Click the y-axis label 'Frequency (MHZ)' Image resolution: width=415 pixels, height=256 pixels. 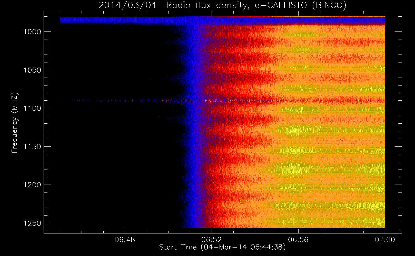pyautogui.click(x=15, y=123)
